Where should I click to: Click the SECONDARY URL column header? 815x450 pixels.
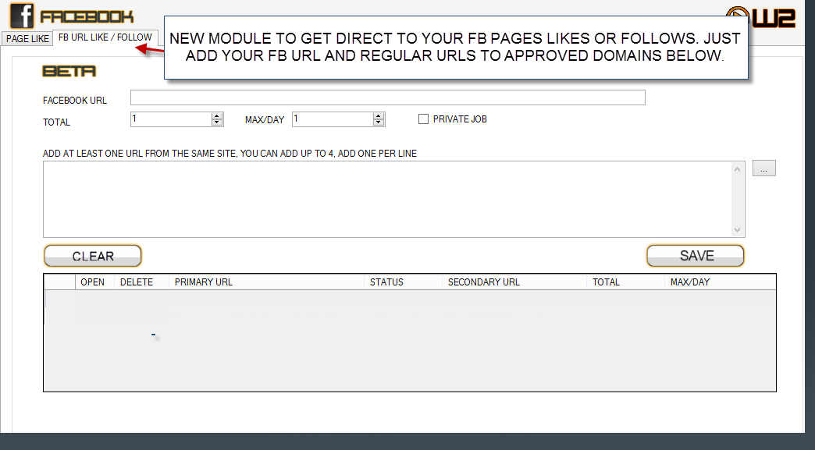pos(514,282)
